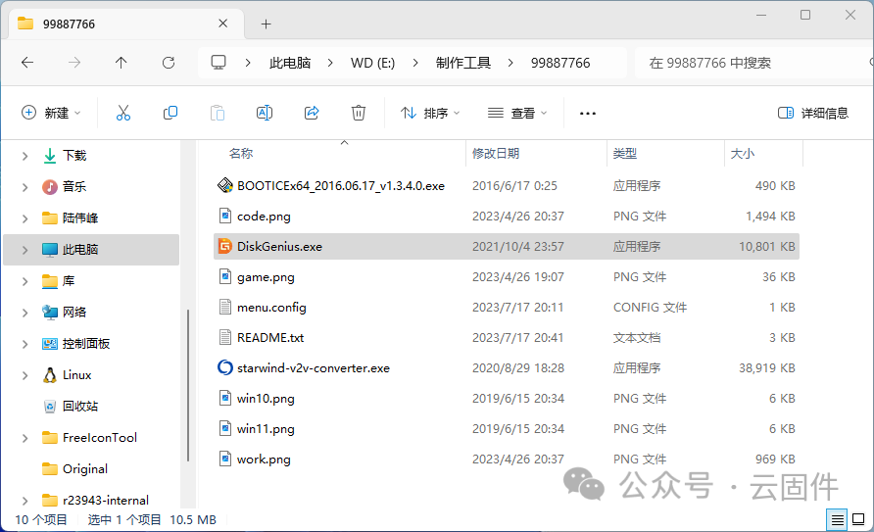Open the more options ellipsis
This screenshot has height=532, width=874.
pos(588,113)
